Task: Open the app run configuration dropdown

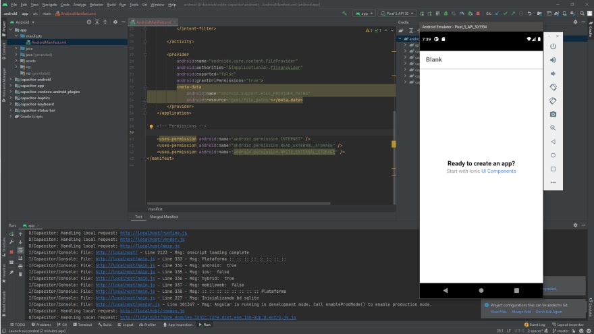Action: click(x=364, y=13)
